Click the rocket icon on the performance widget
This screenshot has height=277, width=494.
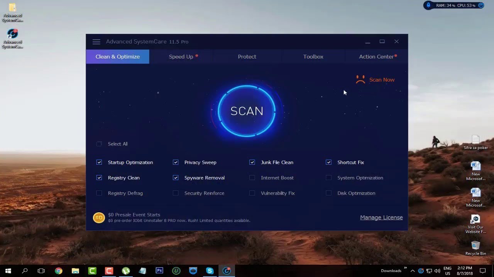tap(428, 5)
